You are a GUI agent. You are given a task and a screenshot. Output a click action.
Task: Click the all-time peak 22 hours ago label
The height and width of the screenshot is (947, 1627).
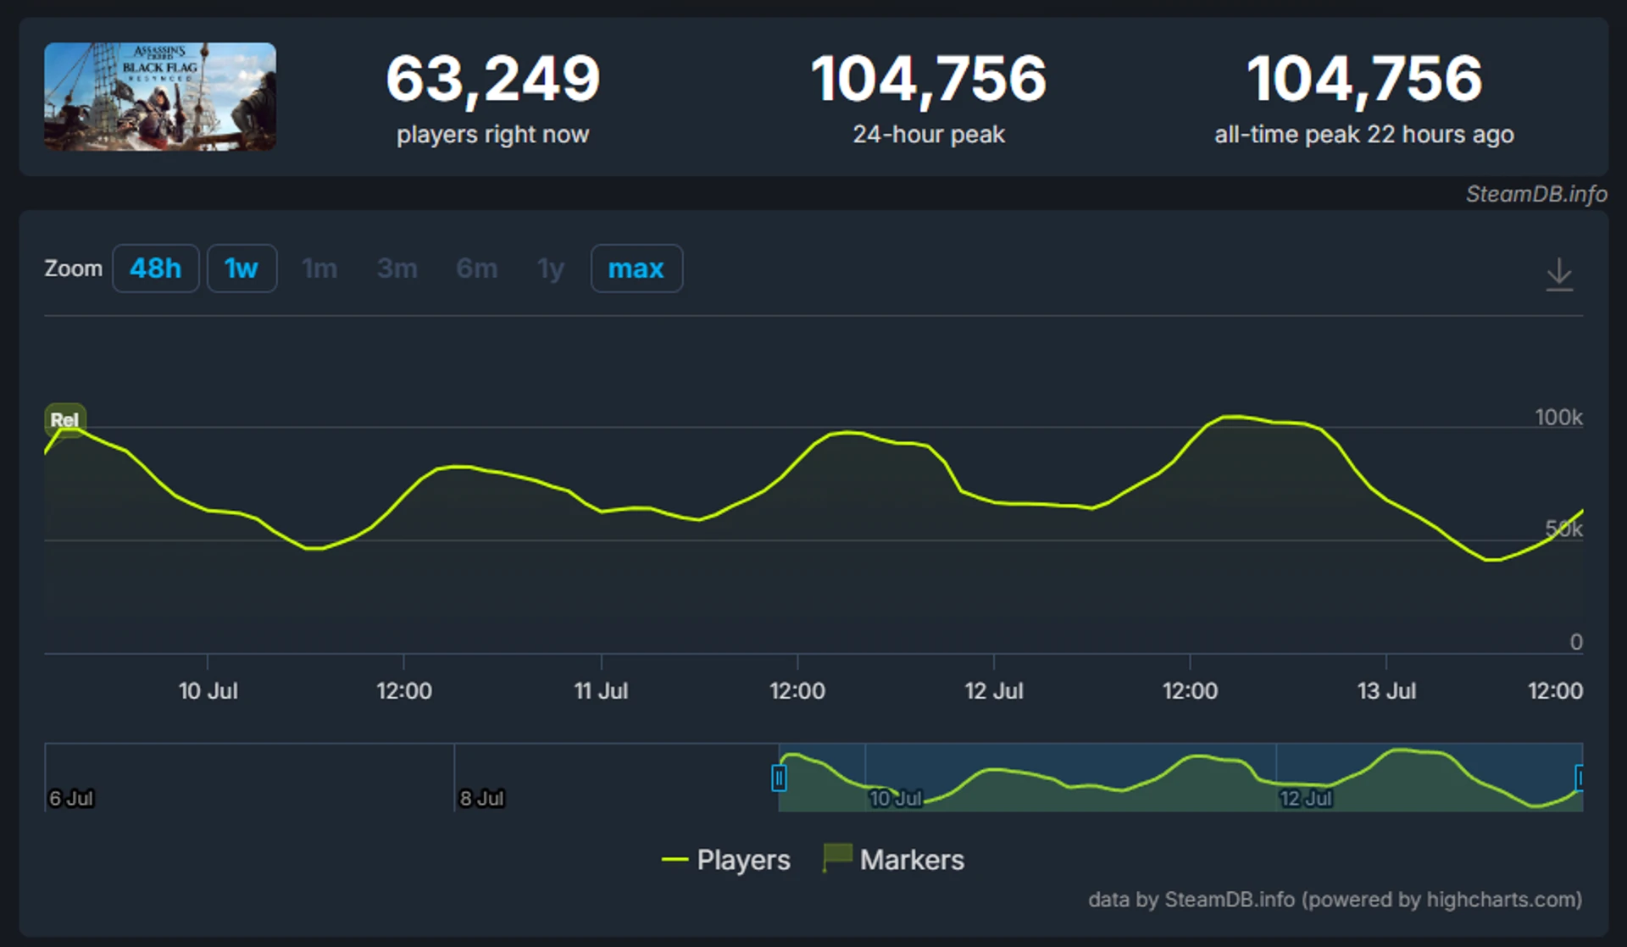(x=1364, y=135)
